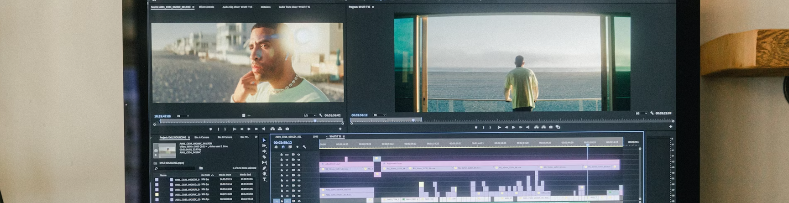This screenshot has width=789, height=203.
Task: Add marker in the Program monitor
Action: [x=476, y=127]
